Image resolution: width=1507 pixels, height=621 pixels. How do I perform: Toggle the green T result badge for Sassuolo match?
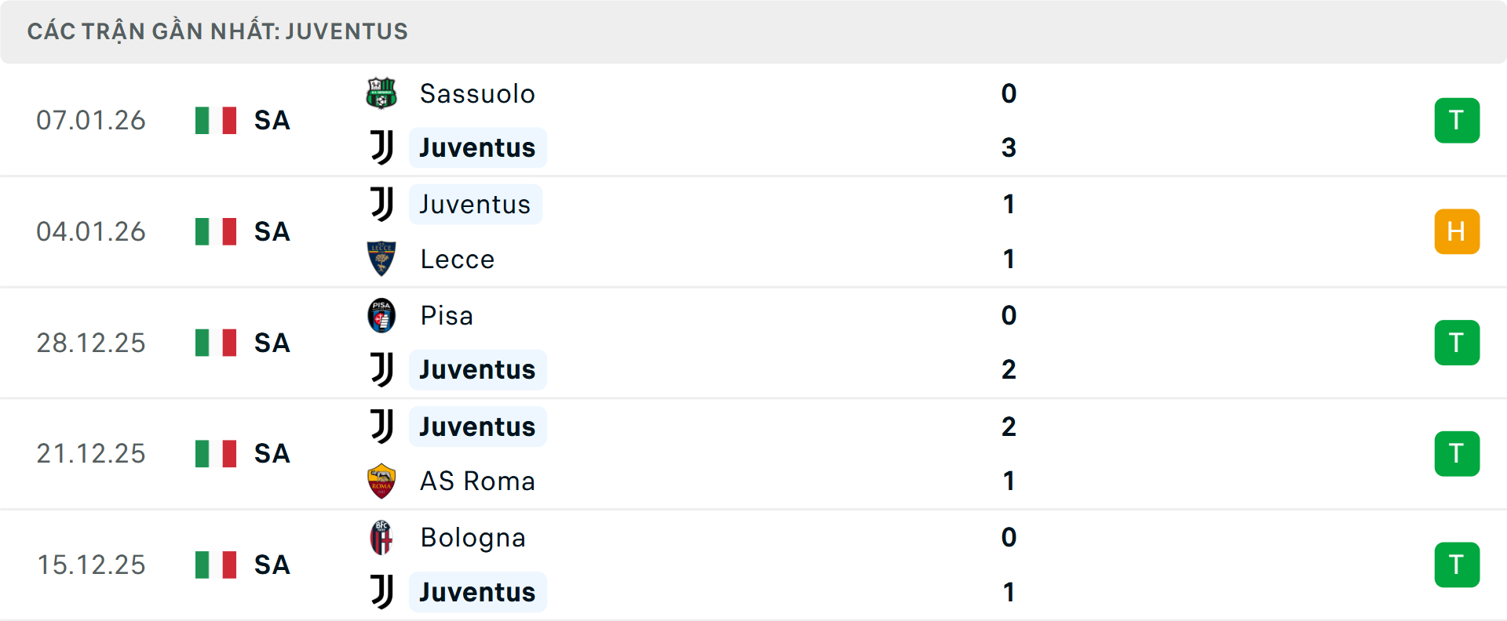[x=1457, y=120]
